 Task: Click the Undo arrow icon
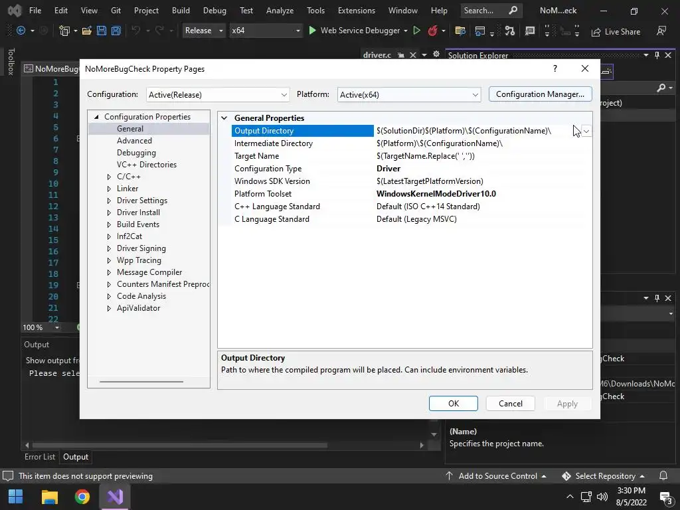[135, 31]
